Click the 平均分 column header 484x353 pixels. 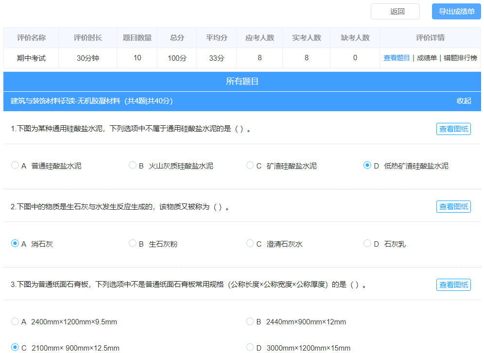tap(216, 37)
